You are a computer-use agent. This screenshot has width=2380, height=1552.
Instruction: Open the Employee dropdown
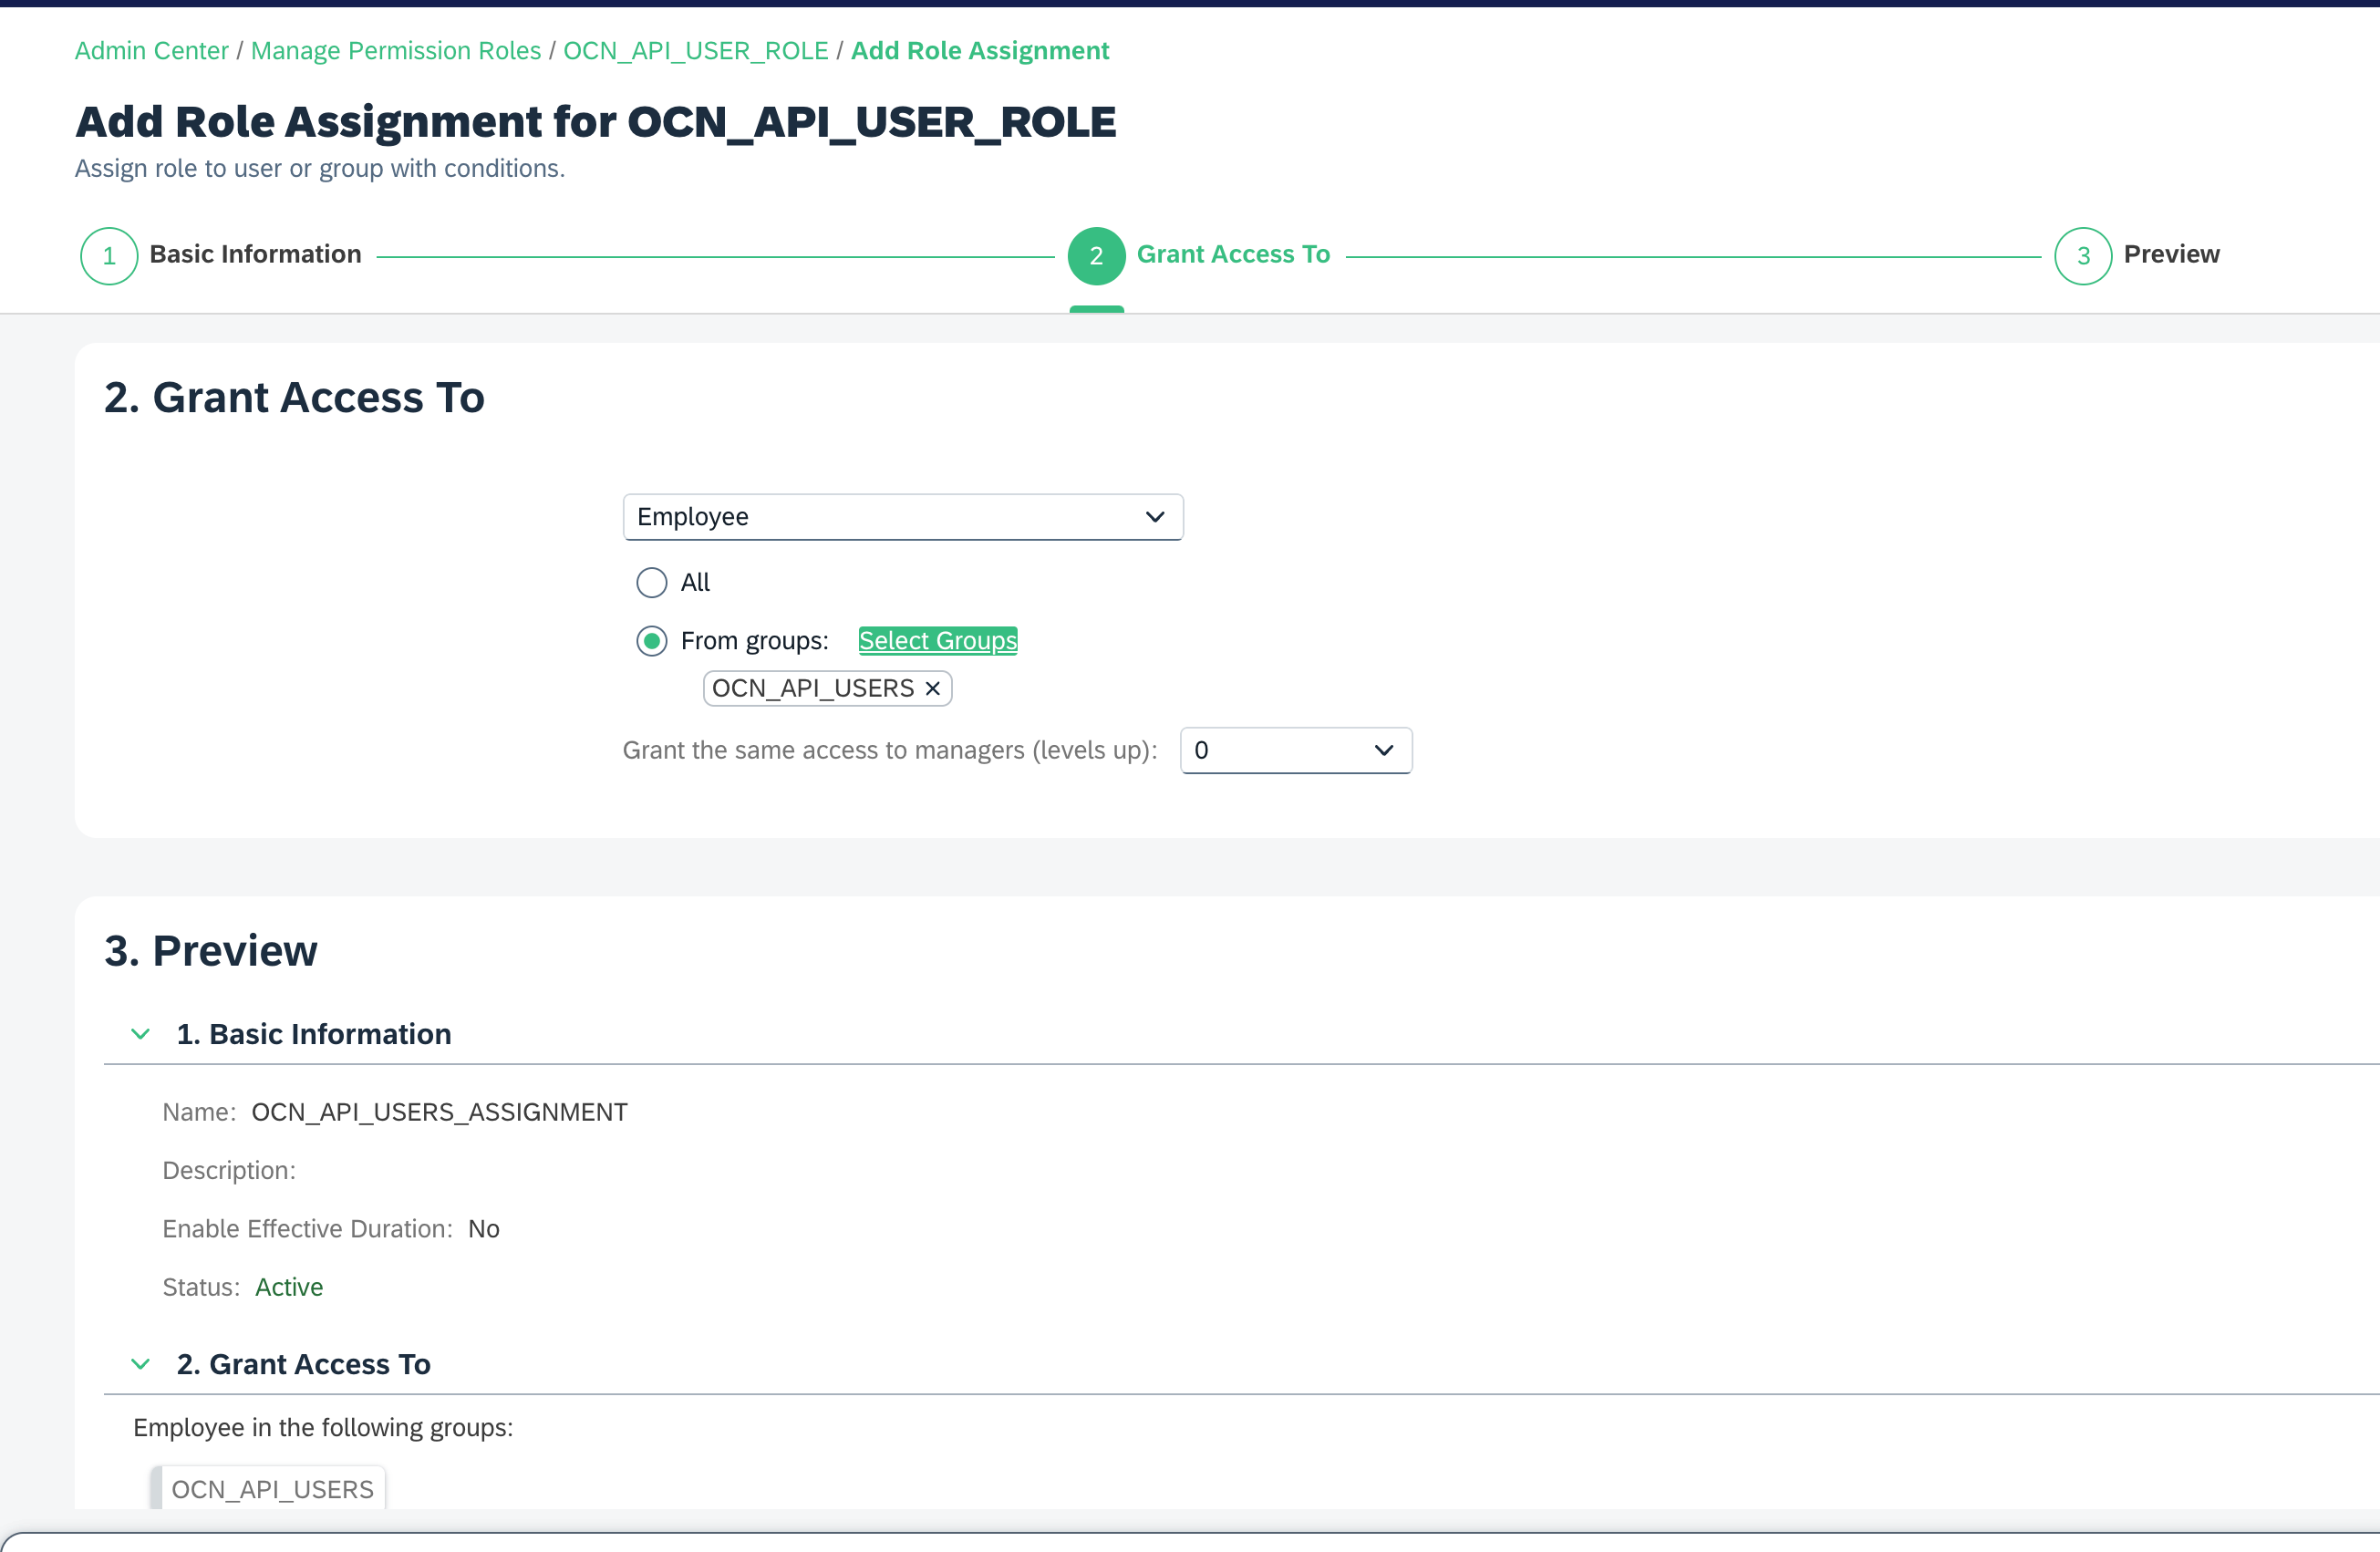[902, 517]
